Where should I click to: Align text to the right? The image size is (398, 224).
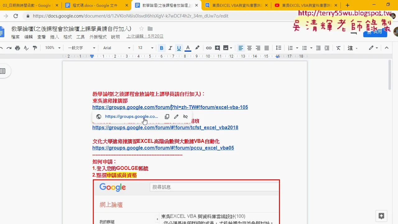(258, 48)
